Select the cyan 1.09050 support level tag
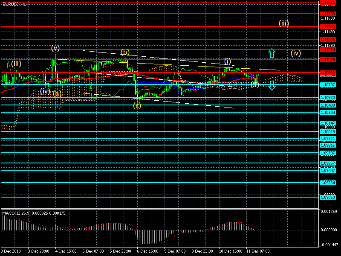 (328, 197)
